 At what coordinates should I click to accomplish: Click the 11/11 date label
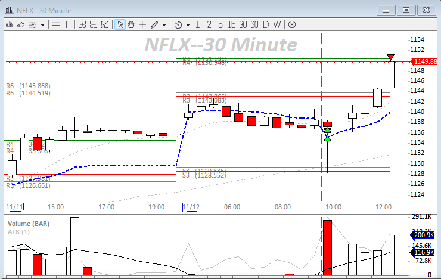tap(15, 207)
